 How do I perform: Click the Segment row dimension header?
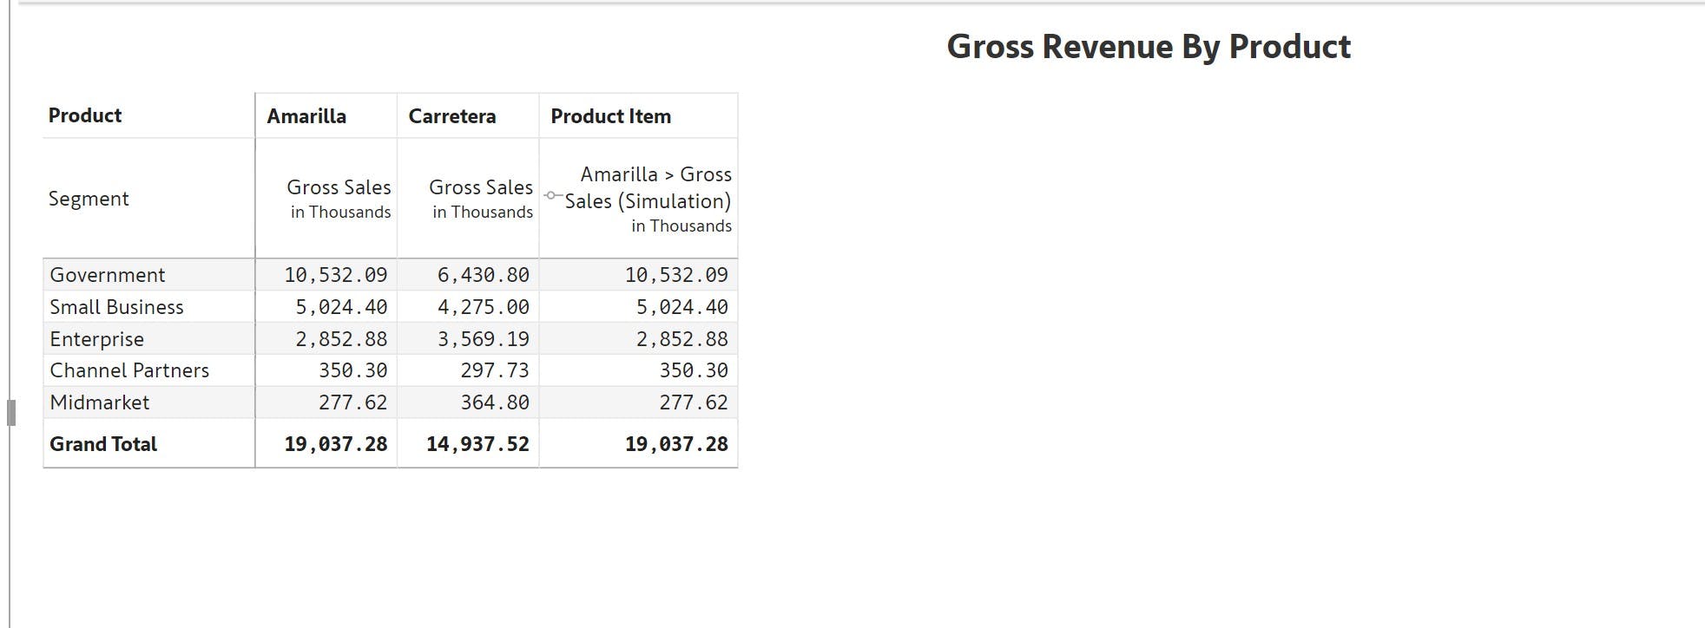click(89, 199)
